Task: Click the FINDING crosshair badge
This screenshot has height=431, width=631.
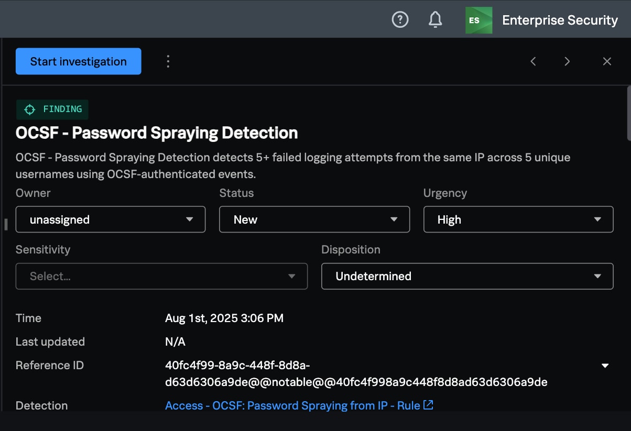Action: [52, 109]
